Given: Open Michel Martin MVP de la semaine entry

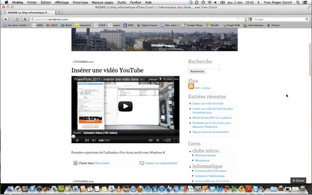Looking at the screenshot, I should point(212,118).
